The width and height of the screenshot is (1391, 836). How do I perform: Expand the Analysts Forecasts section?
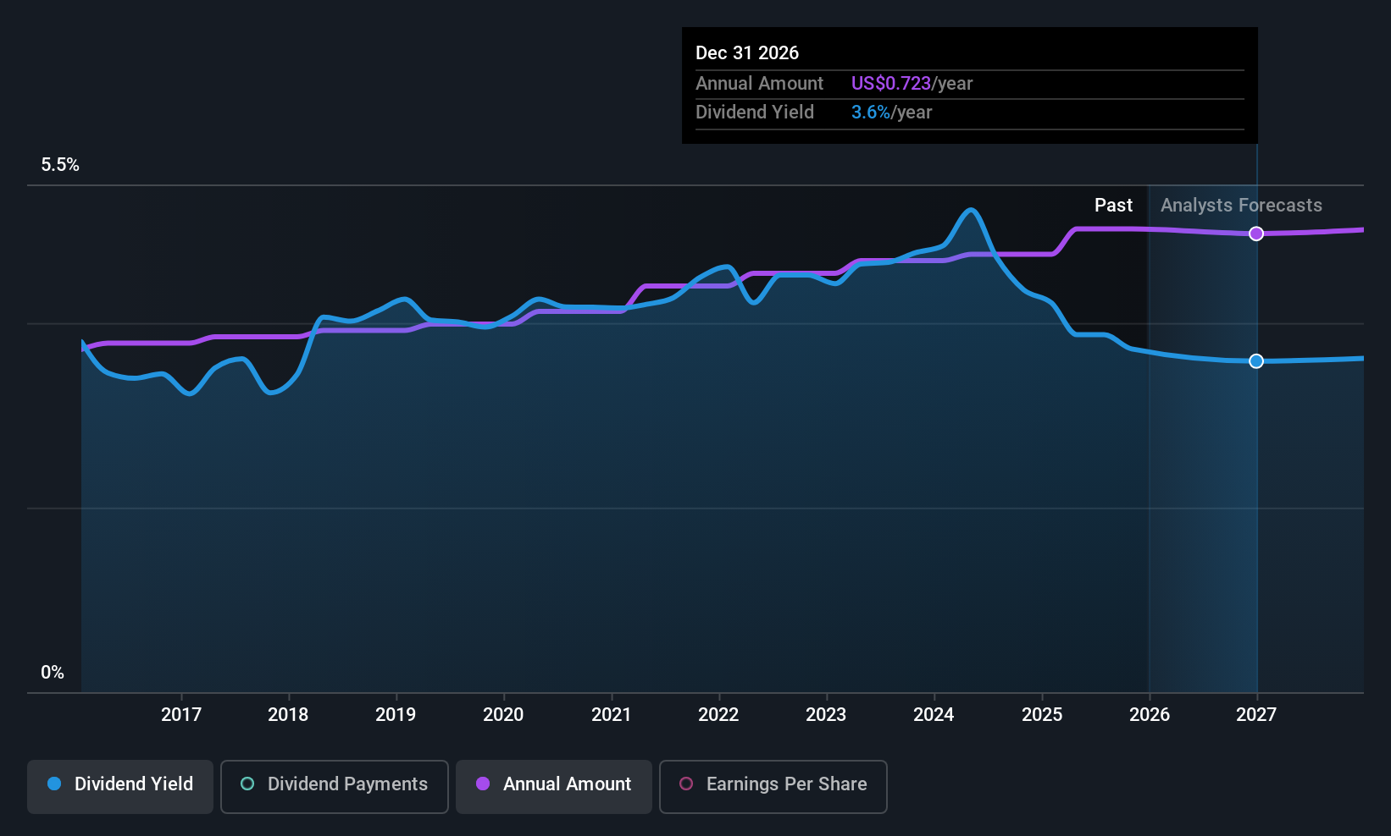click(1240, 205)
